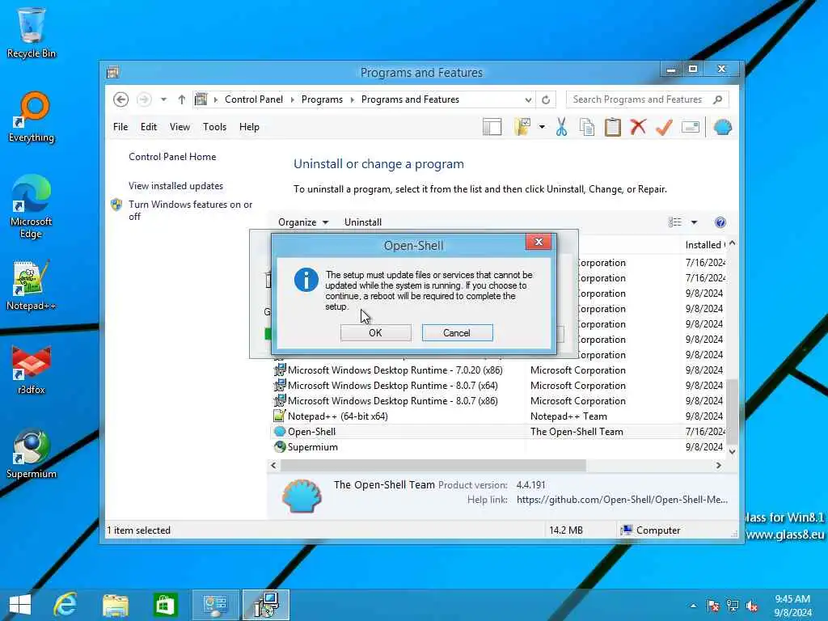The width and height of the screenshot is (828, 621).
Task: Open File Explorer from the taskbar
Action: pyautogui.click(x=116, y=605)
